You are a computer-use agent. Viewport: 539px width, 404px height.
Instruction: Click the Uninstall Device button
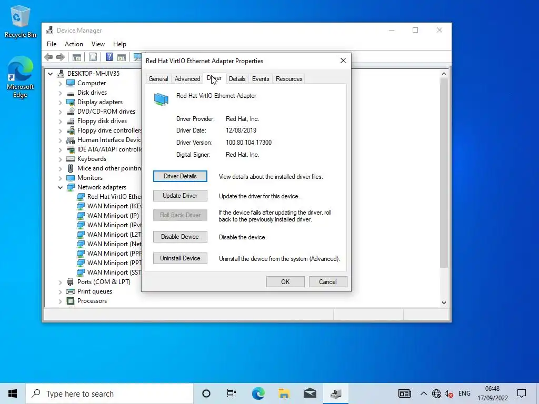180,258
